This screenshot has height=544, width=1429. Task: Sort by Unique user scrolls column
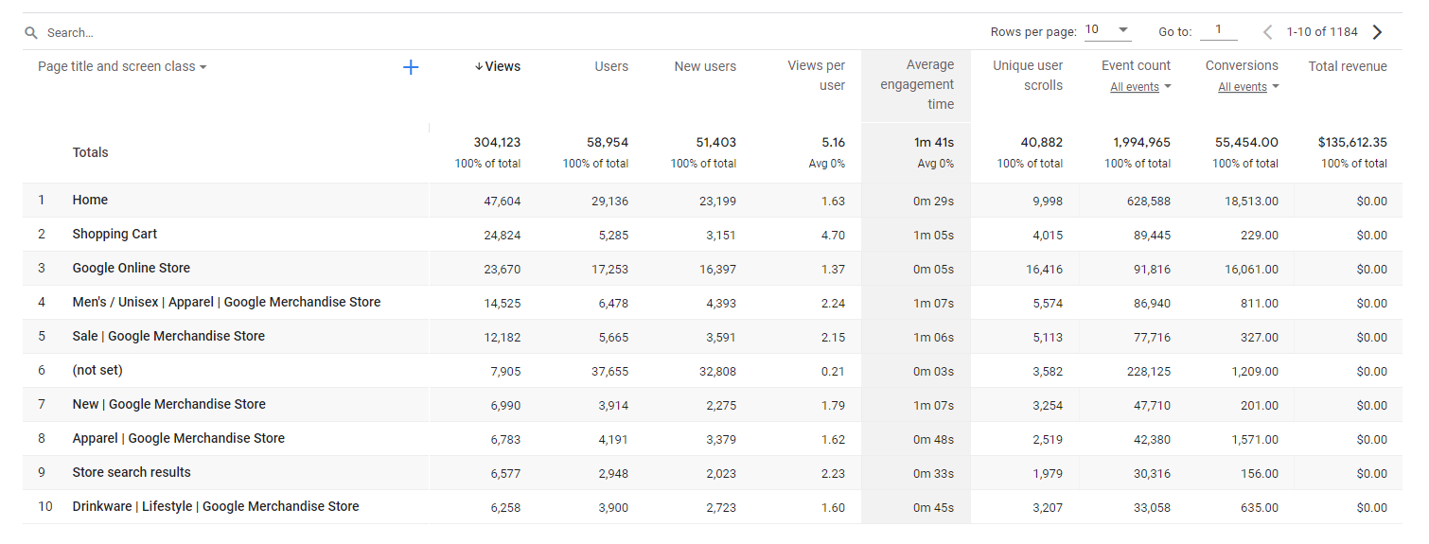(1028, 76)
